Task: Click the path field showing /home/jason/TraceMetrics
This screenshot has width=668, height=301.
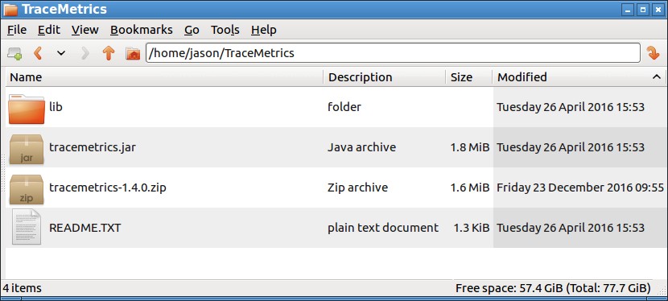Action: point(393,53)
